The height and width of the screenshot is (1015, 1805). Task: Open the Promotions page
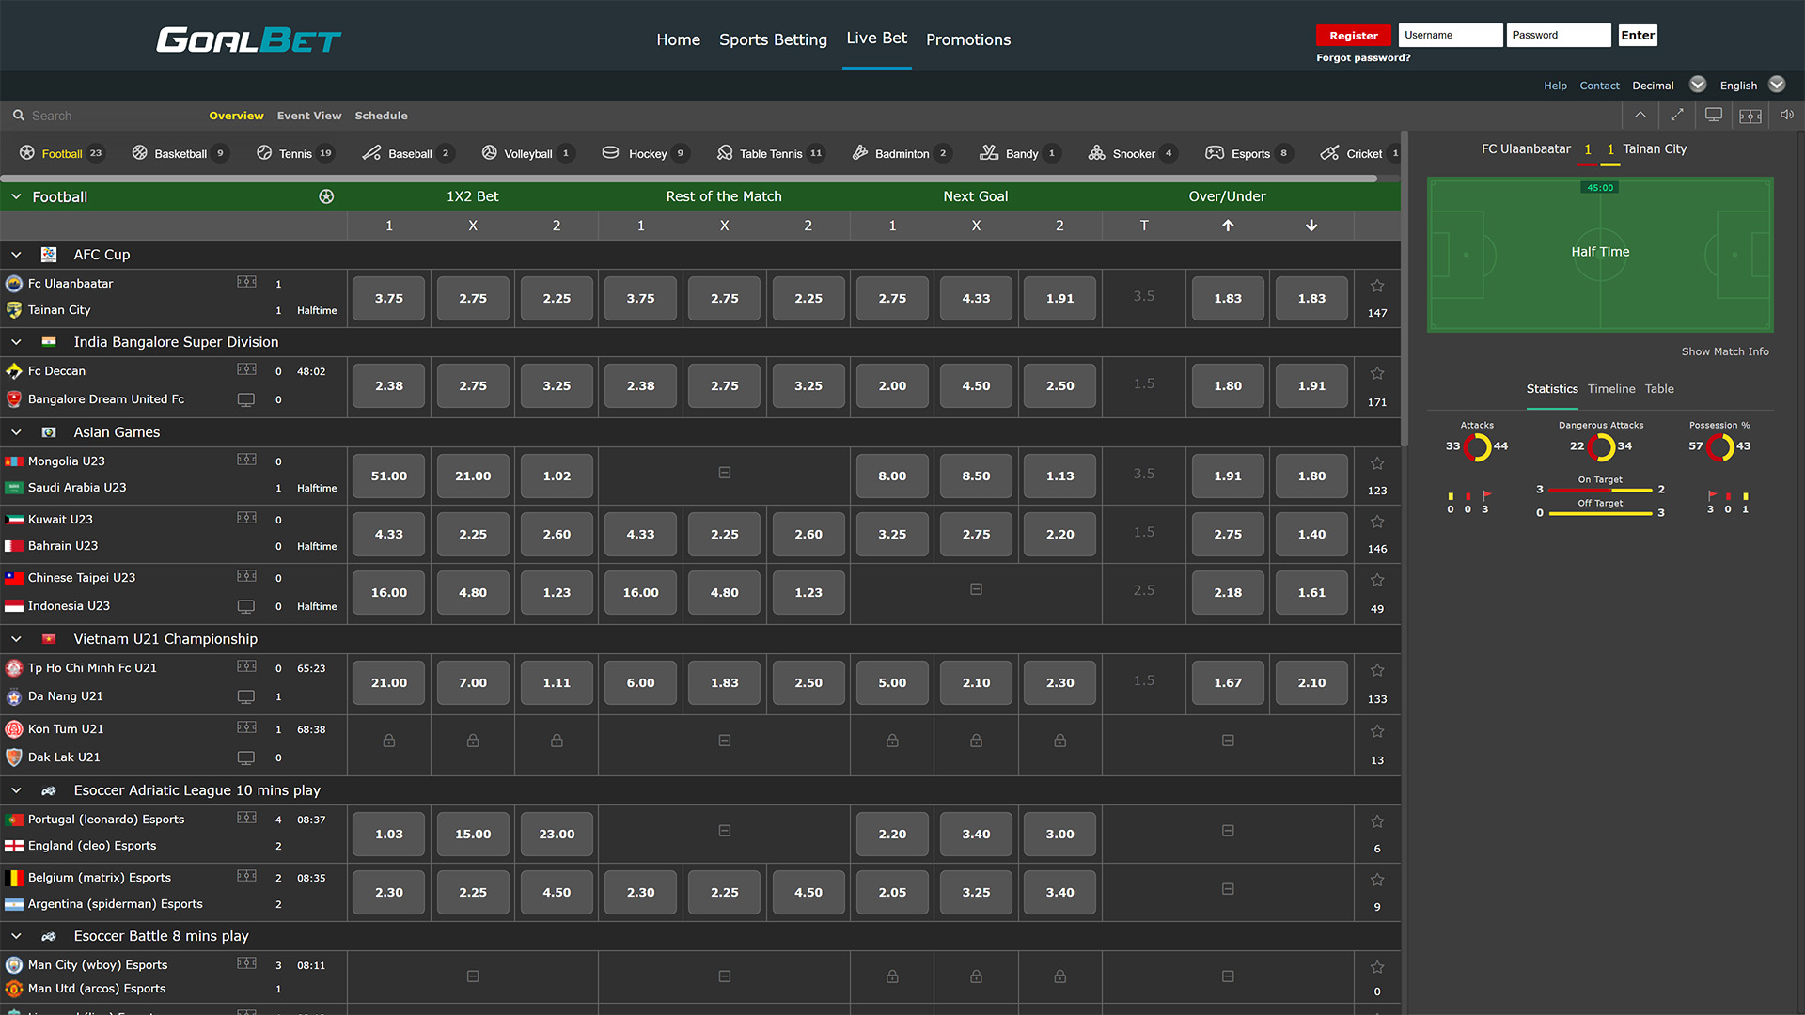point(968,39)
